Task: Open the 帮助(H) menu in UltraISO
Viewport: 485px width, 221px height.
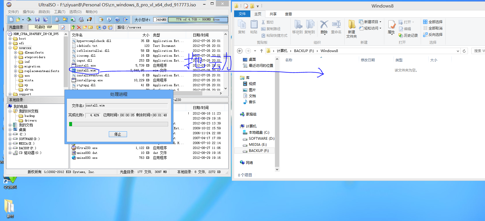Action: tap(91, 12)
